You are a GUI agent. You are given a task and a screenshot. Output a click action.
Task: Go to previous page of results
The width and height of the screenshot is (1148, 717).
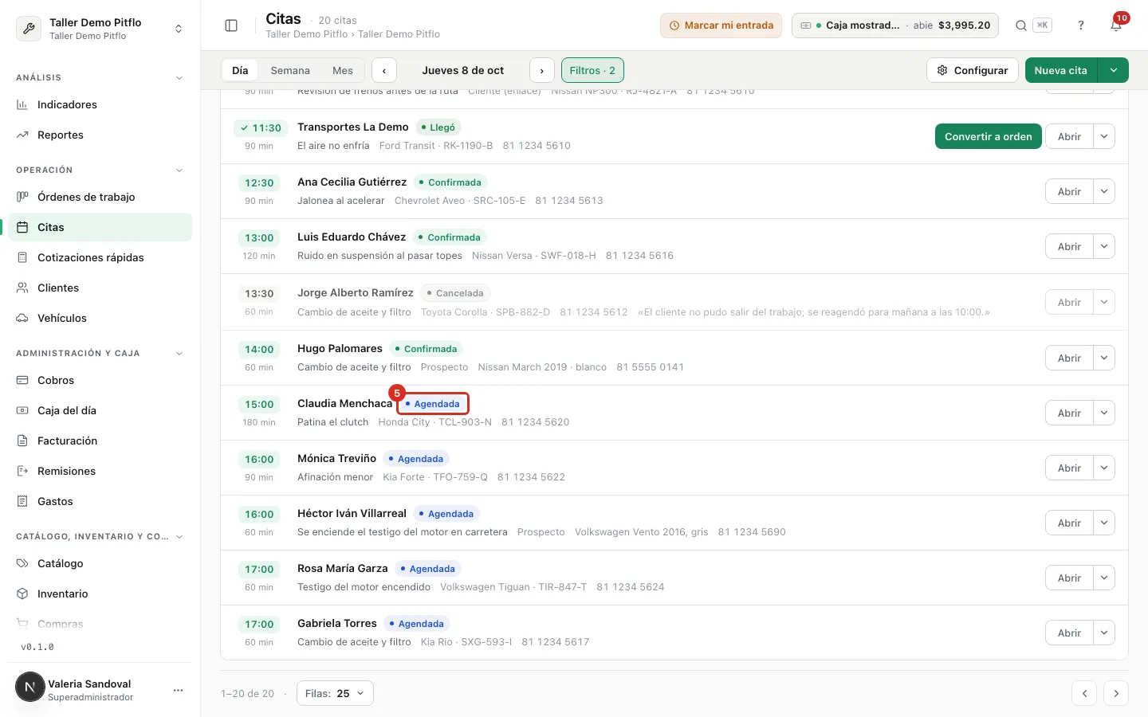click(x=1084, y=693)
